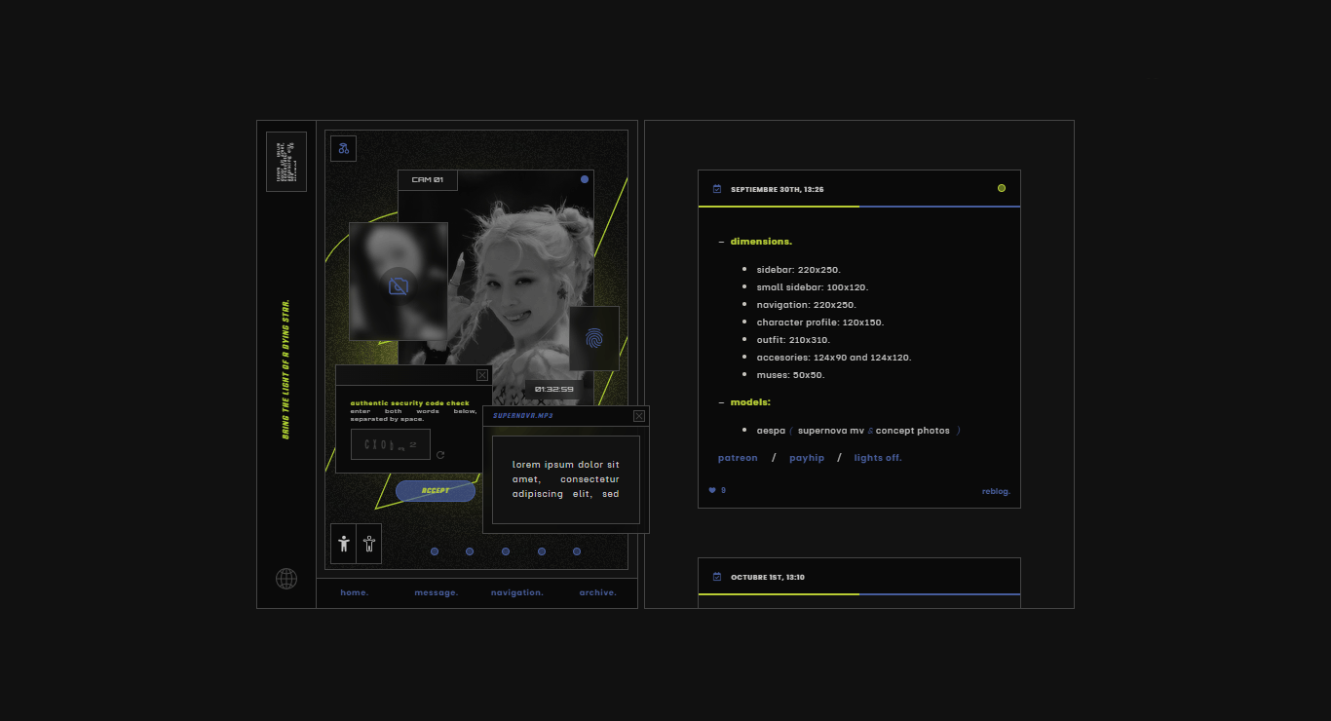Click the reblog. link
The width and height of the screenshot is (1331, 721).
996,491
